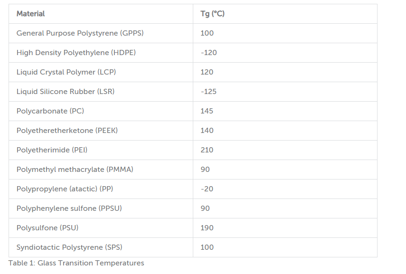The image size is (406, 274).
Task: Click the Polycarbonate (PC) cell
Action: tap(101, 111)
